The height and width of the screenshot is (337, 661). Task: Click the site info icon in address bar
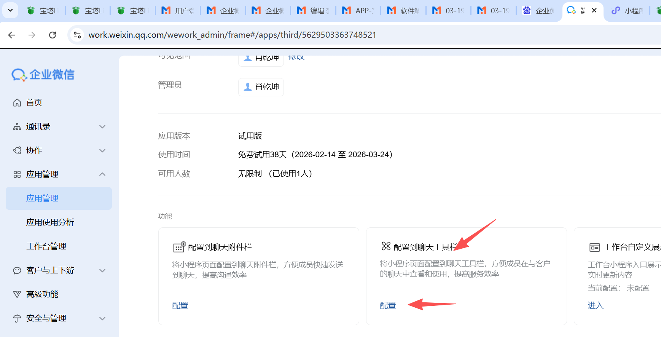point(77,35)
